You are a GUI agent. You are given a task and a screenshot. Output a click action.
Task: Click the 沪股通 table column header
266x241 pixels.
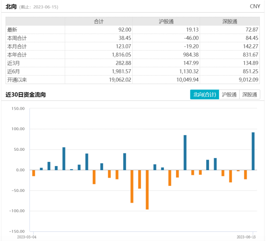(x=166, y=21)
